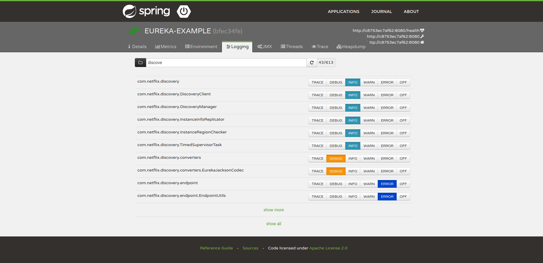Switch to the Metrics tab
This screenshot has height=263, width=543.
point(166,47)
